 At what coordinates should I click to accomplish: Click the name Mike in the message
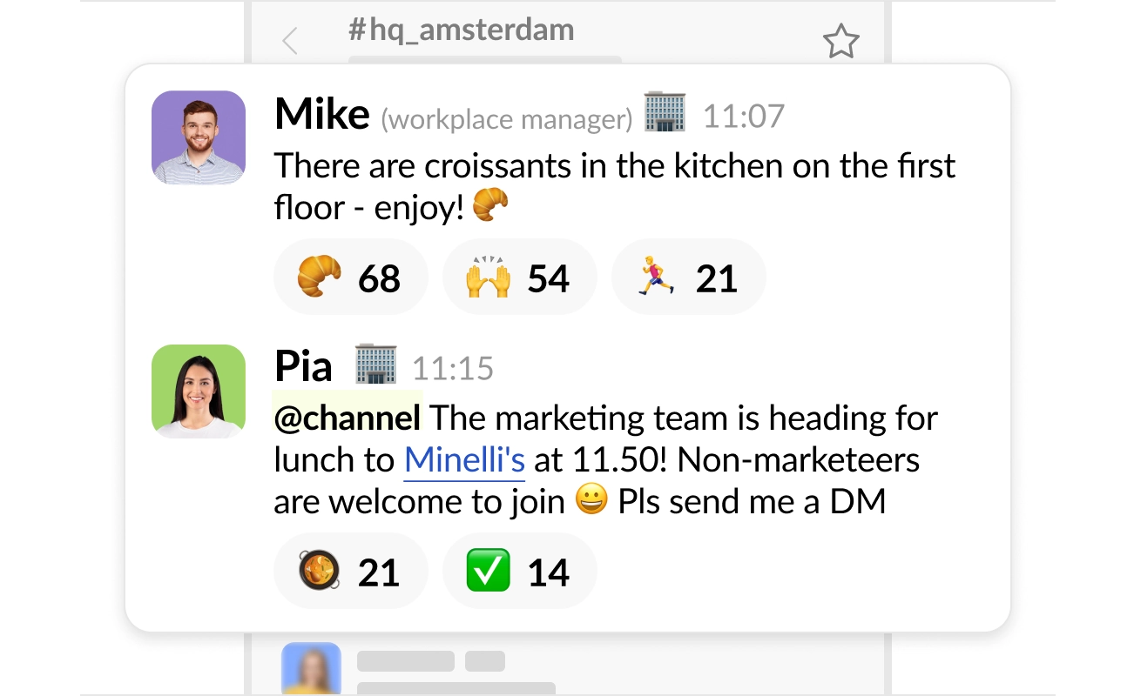pos(321,115)
